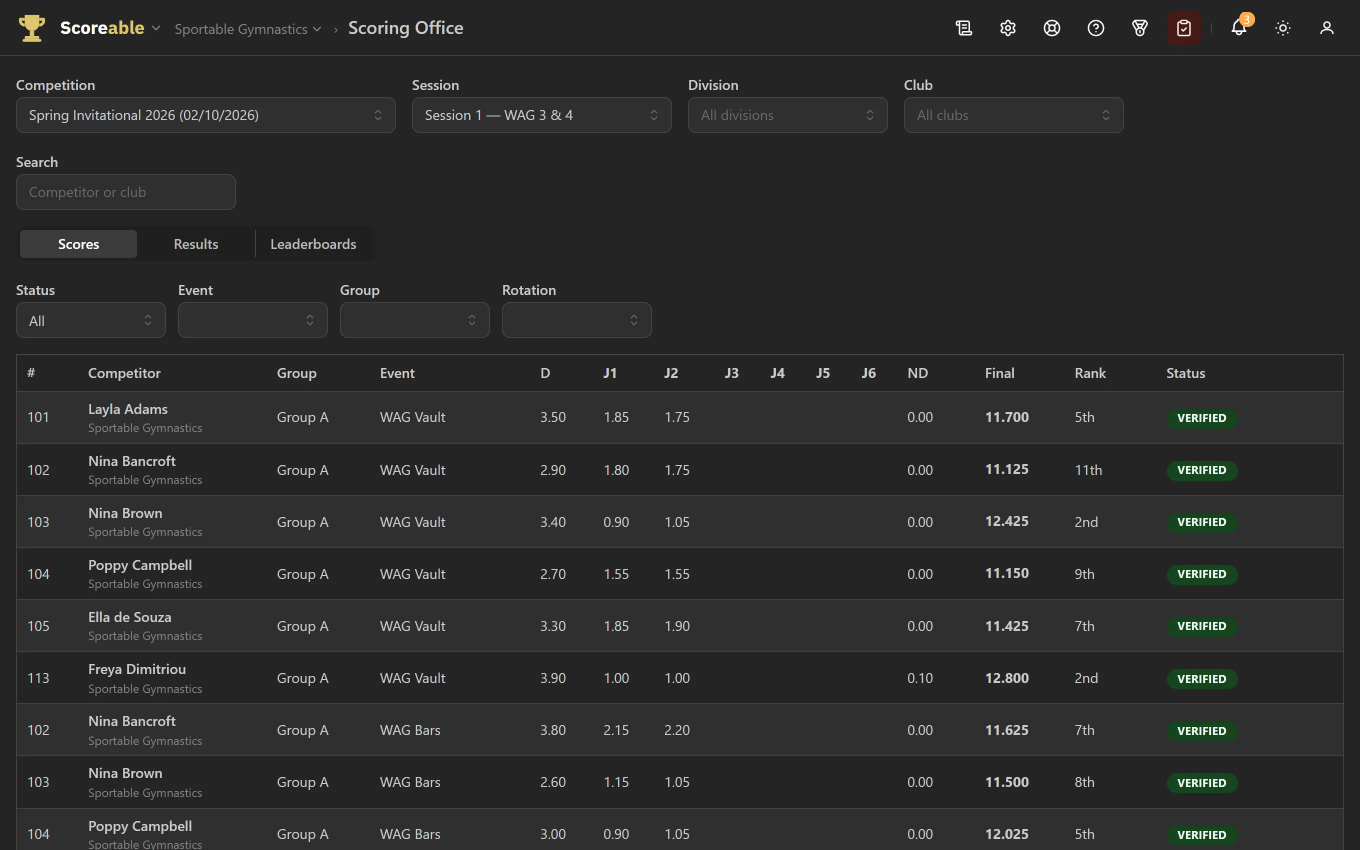Open the Session 1 — WAG 3 & 4 dropdown
The width and height of the screenshot is (1360, 850).
[x=541, y=114]
